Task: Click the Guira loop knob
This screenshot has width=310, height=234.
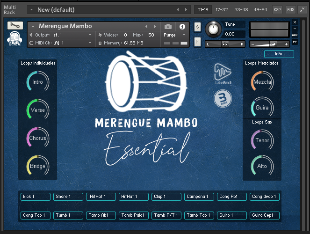Action: pos(262,108)
